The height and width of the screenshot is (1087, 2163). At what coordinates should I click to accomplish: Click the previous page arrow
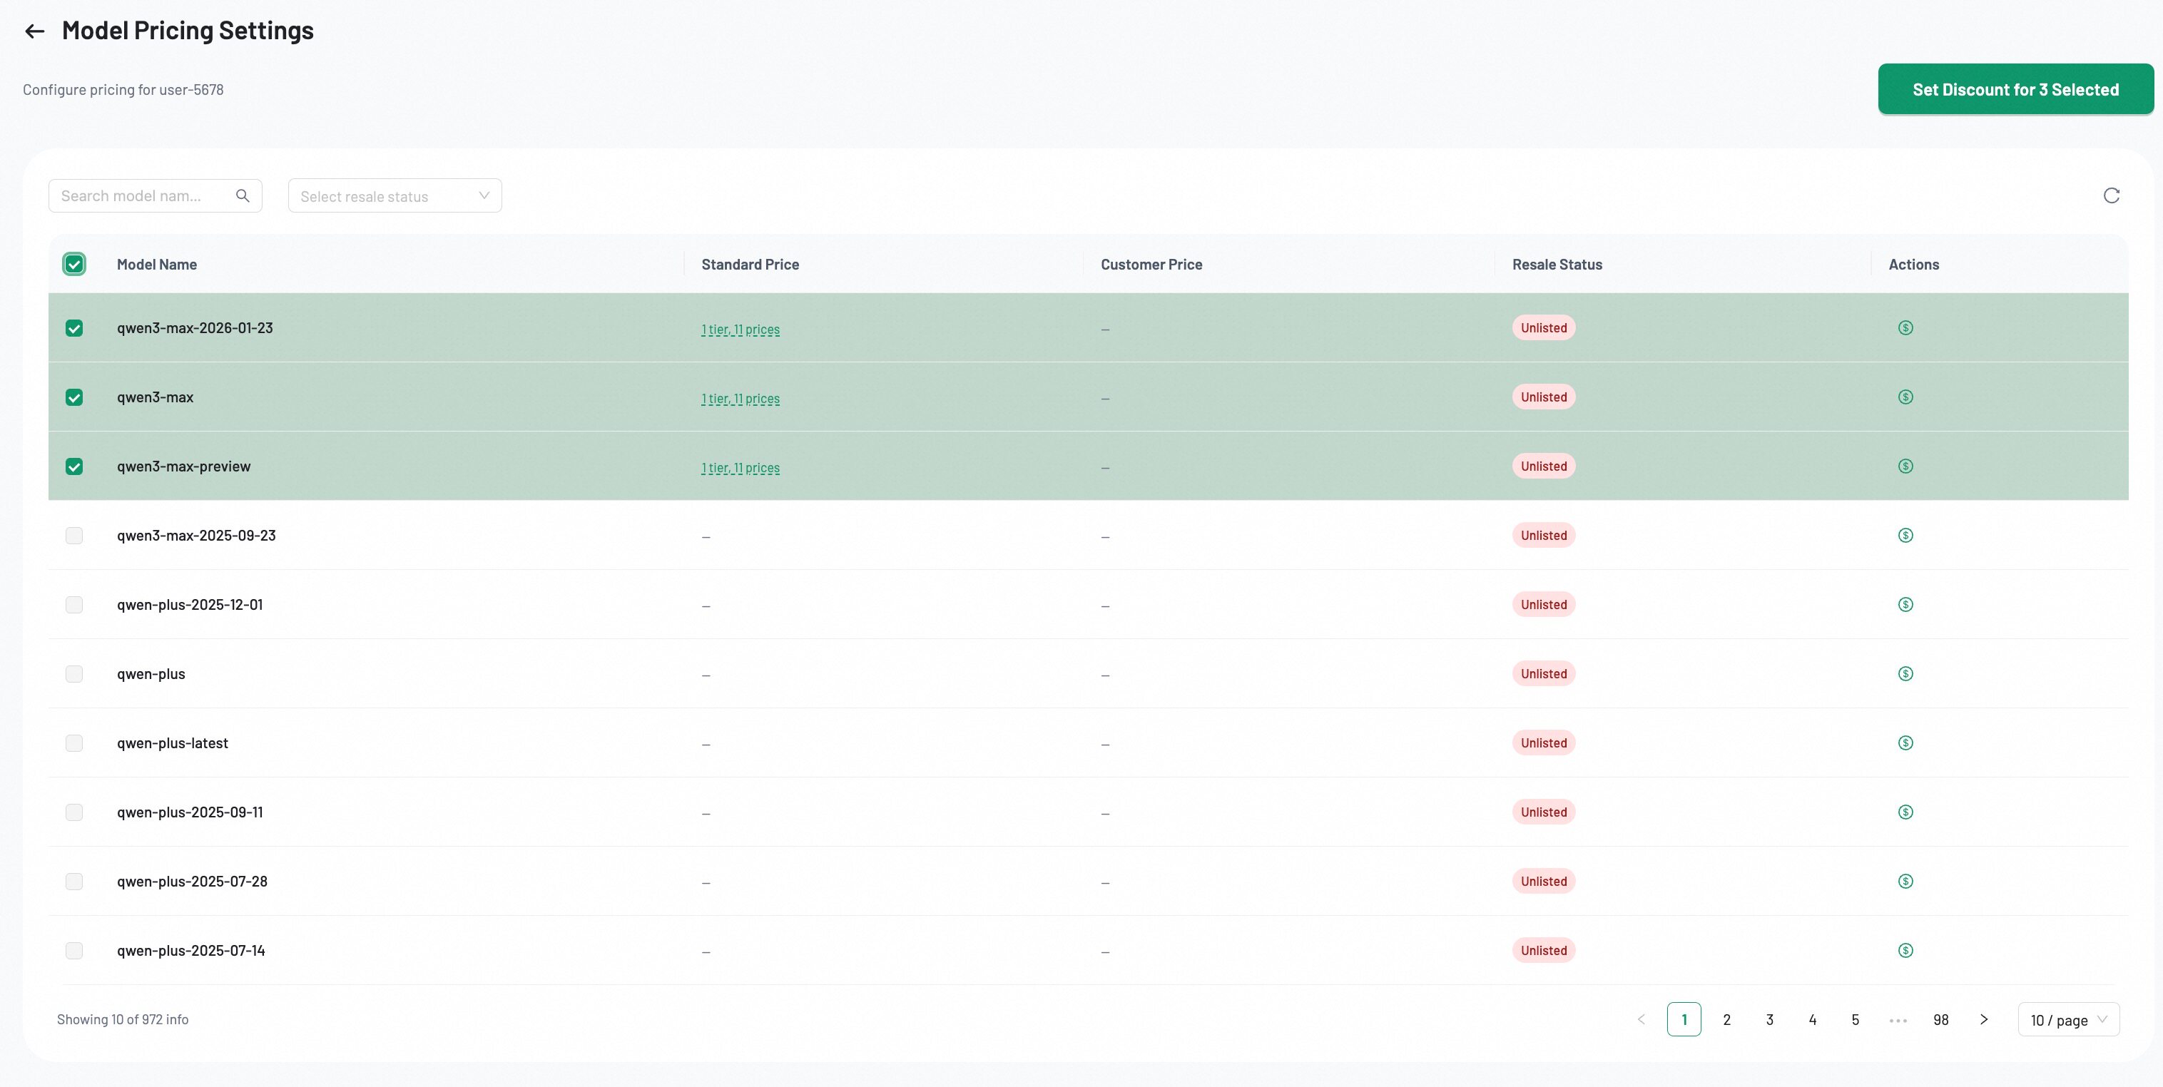1641,1020
